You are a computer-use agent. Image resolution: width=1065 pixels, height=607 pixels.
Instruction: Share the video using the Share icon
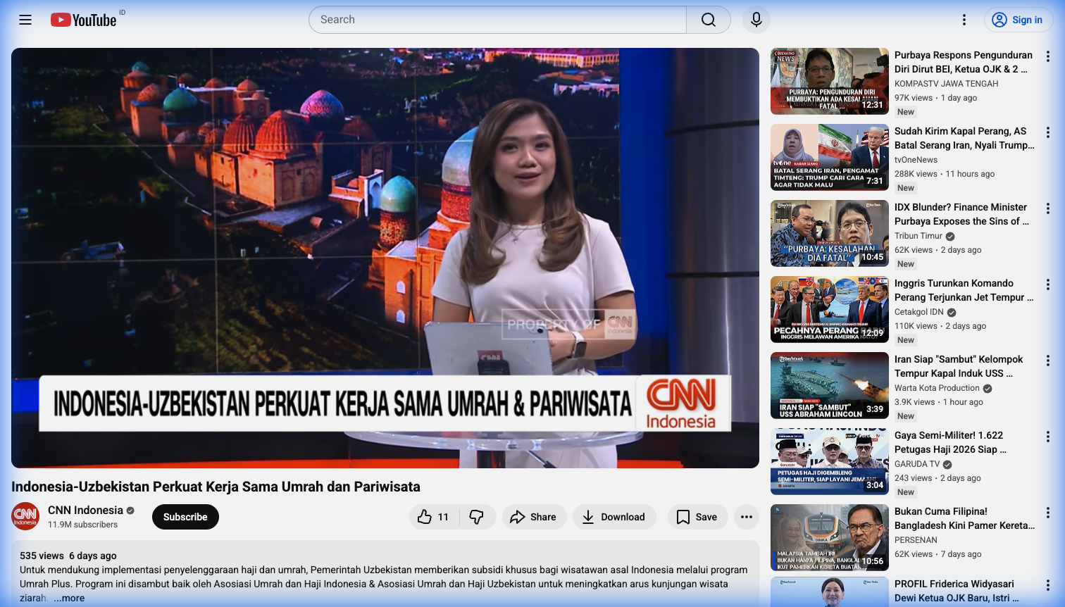tap(534, 516)
